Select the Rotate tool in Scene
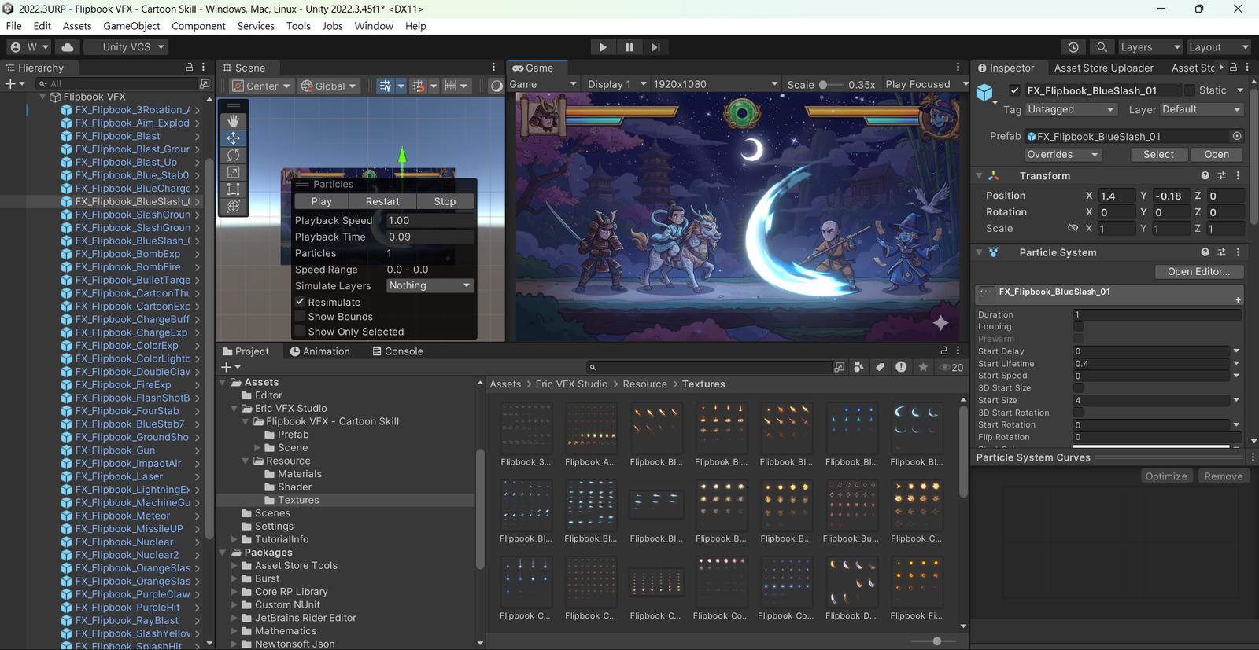1259x650 pixels. (234, 155)
